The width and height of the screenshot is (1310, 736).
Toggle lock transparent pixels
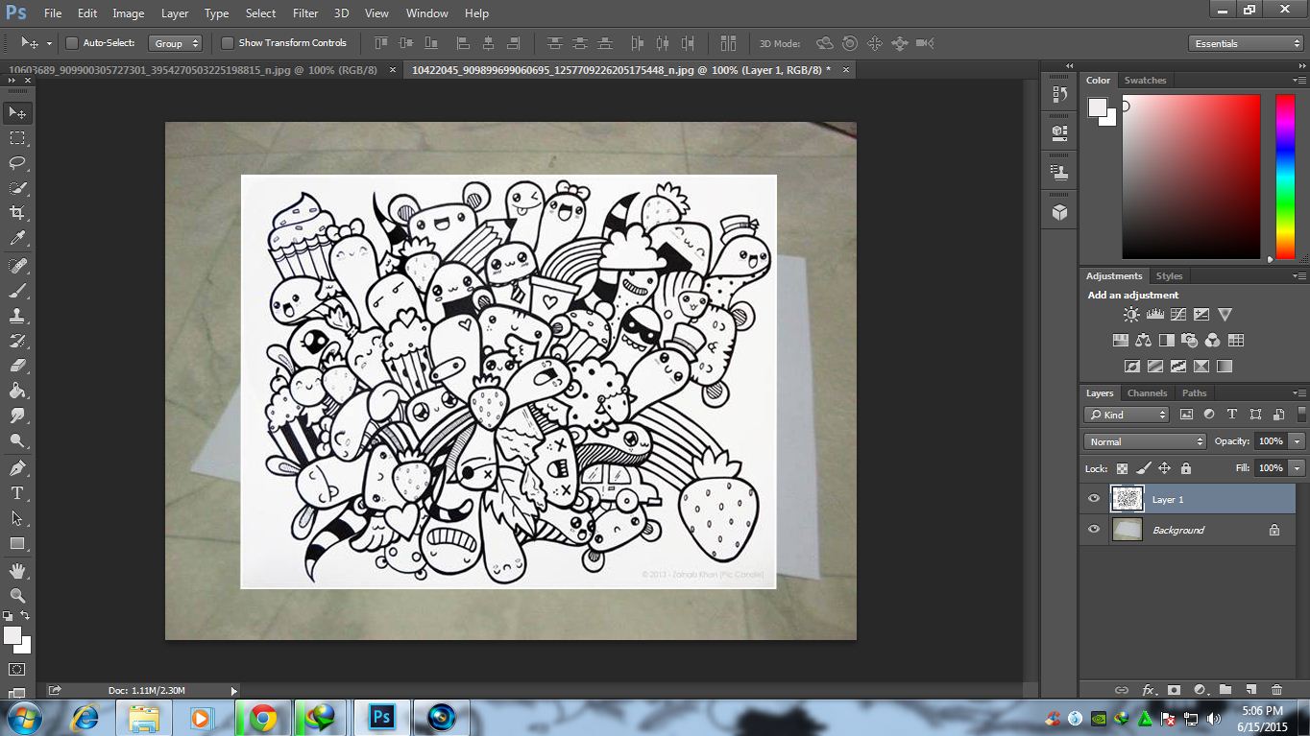point(1122,468)
